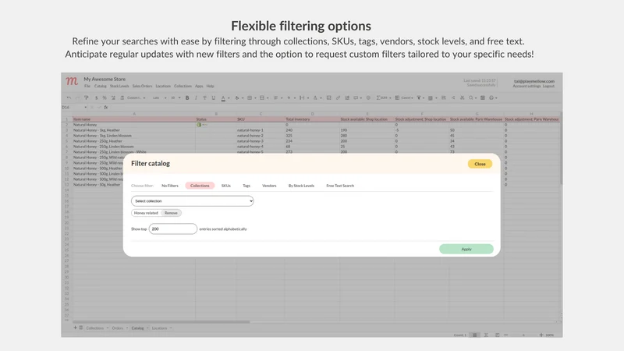Click the scissors cut icon
Screen dimensions: 624x351
click(x=462, y=98)
